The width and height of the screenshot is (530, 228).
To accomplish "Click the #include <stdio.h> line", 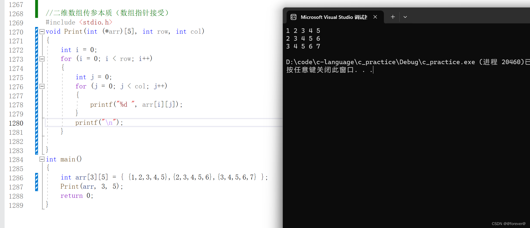I will point(79,22).
